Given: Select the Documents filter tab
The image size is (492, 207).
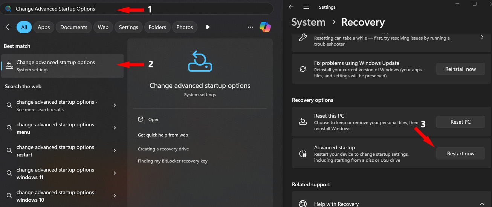Looking at the screenshot, I should pyautogui.click(x=74, y=27).
